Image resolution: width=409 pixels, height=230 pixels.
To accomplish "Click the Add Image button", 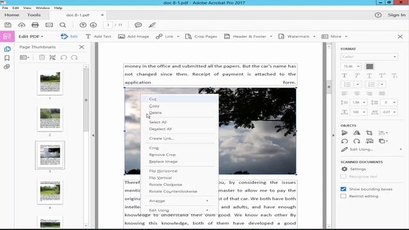I will coord(134,36).
